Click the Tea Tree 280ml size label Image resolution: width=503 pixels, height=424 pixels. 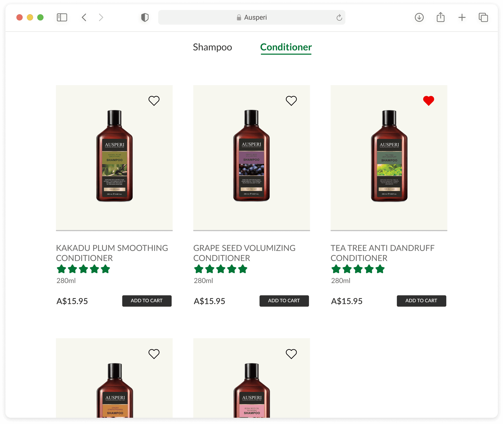coord(341,281)
